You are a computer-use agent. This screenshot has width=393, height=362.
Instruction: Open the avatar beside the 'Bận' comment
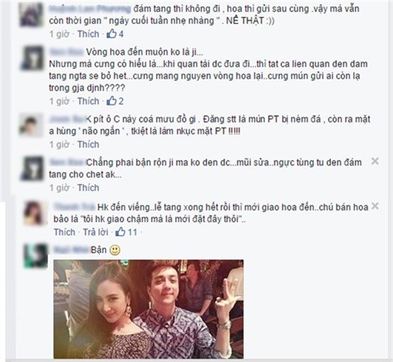point(36,256)
